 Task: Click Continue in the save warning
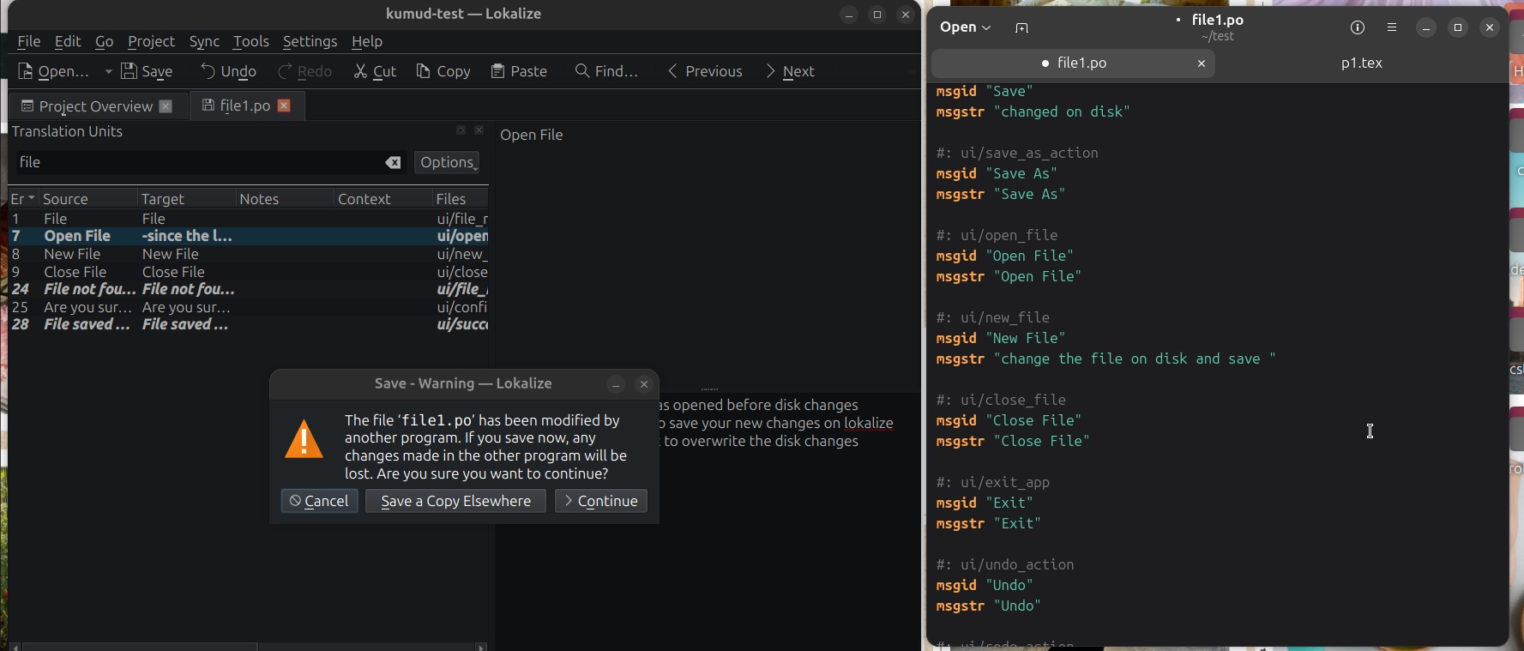click(600, 501)
